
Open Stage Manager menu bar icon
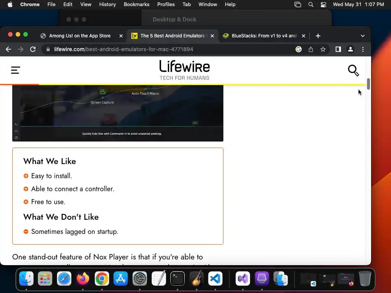tap(297, 5)
